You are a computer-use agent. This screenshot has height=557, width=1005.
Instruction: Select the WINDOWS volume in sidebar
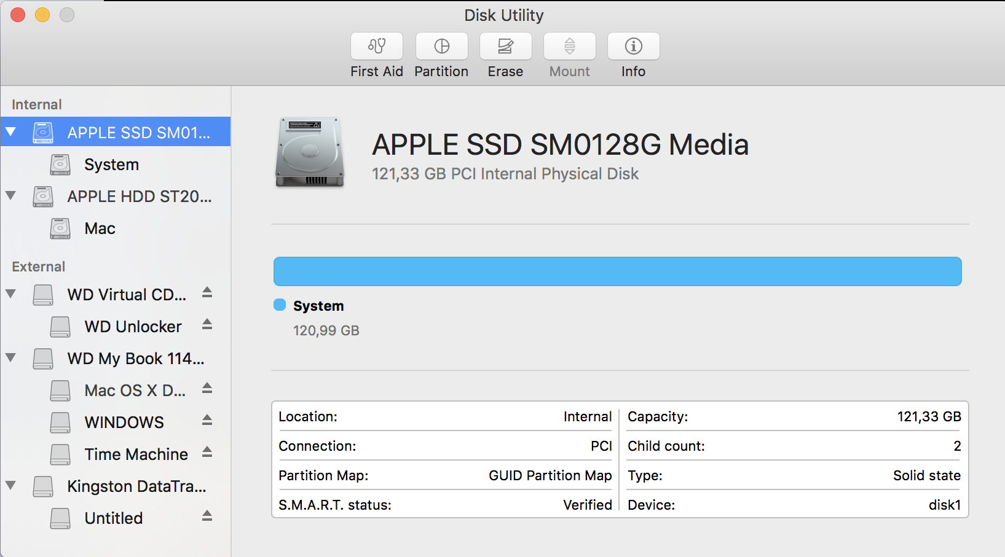pos(123,422)
